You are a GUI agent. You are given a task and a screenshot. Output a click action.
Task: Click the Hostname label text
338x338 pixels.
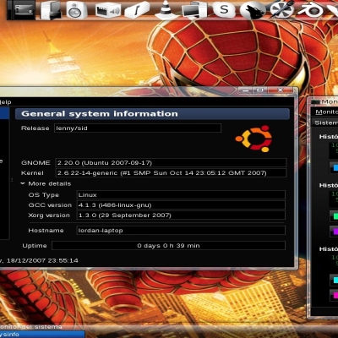46,231
